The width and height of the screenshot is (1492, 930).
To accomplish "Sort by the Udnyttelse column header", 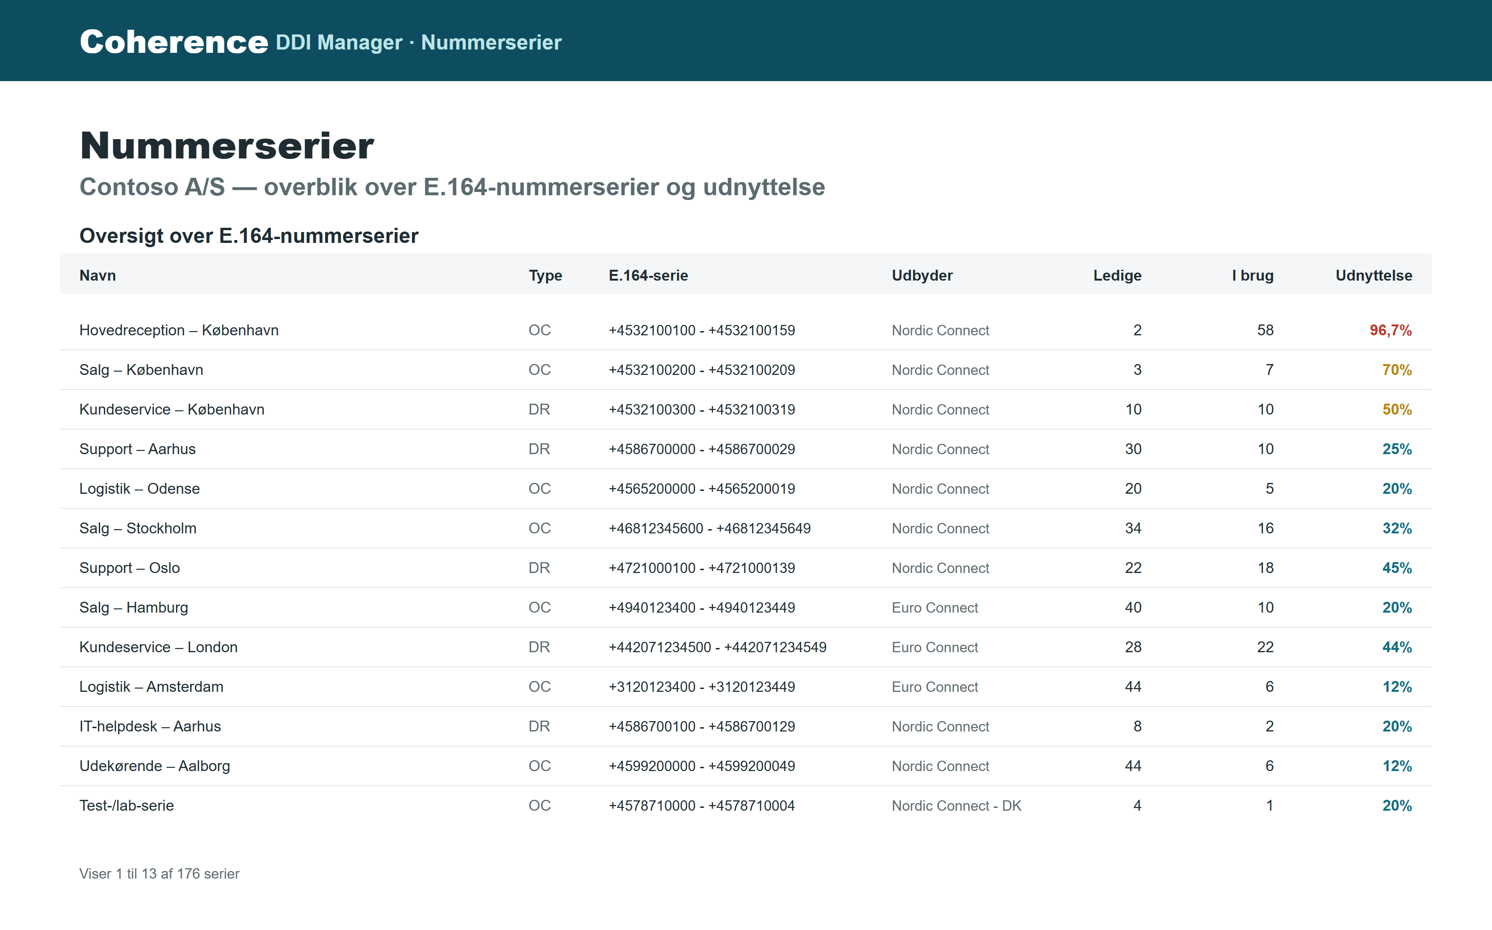I will click(x=1374, y=275).
